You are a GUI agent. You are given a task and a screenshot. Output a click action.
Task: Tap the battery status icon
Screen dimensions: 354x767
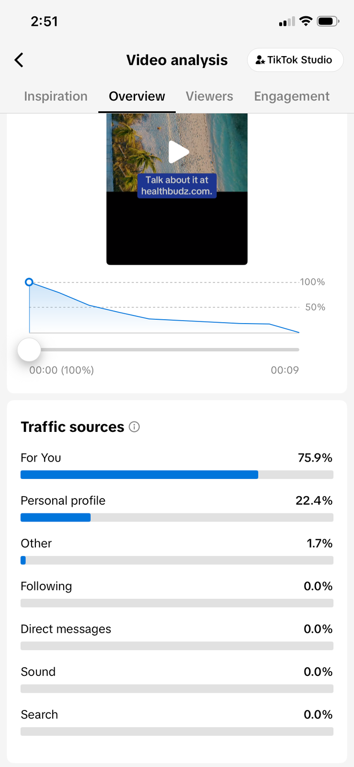[328, 21]
